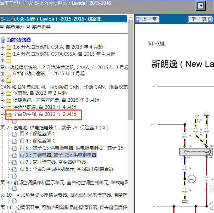Open 1.6 升汽油发动机, CSRA entry
Image resolution: width=214 pixels, height=213 pixels.
[58, 47]
